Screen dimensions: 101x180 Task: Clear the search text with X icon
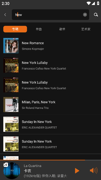point(85,15)
